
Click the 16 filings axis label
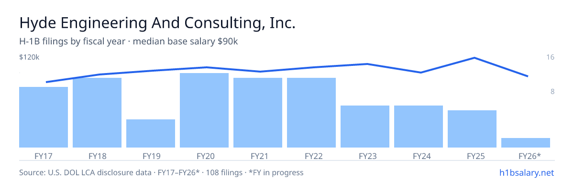[550, 57]
